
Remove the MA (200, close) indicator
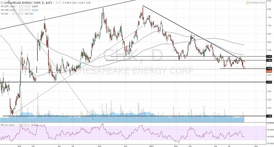(29, 6)
